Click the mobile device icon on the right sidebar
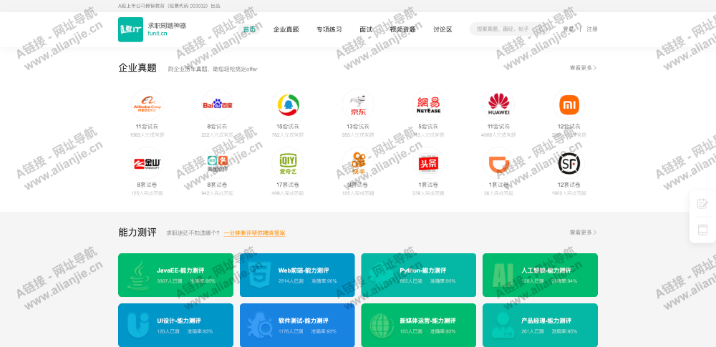Image resolution: width=716 pixels, height=347 pixels. pyautogui.click(x=702, y=230)
